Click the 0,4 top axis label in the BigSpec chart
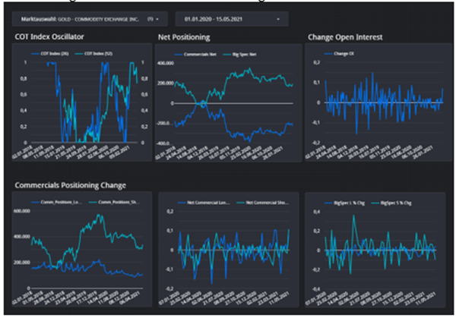 click(317, 212)
